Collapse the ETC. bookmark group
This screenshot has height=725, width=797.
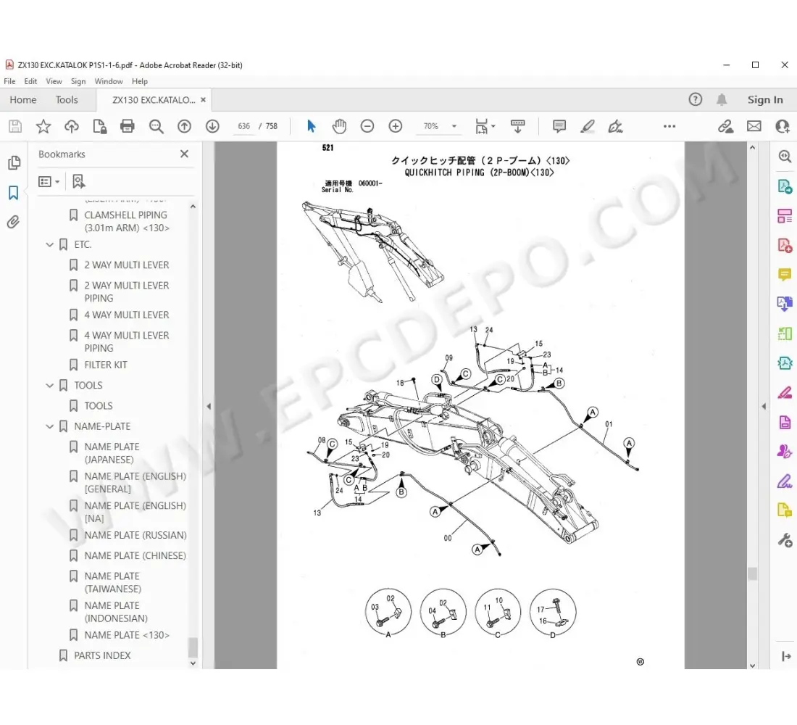coord(49,244)
